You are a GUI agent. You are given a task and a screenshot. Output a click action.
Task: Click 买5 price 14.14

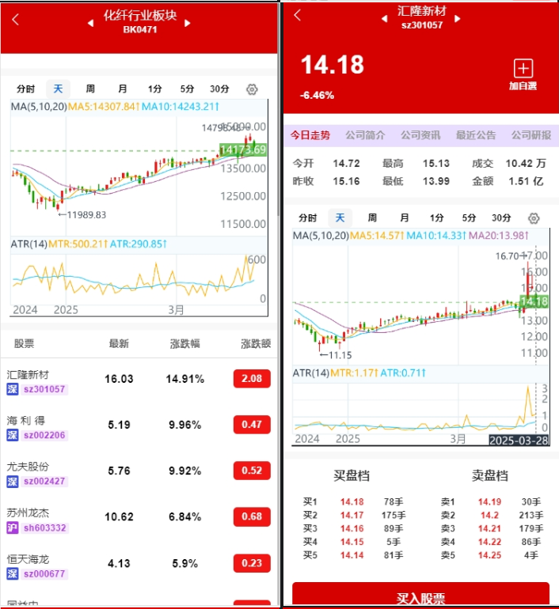click(352, 555)
